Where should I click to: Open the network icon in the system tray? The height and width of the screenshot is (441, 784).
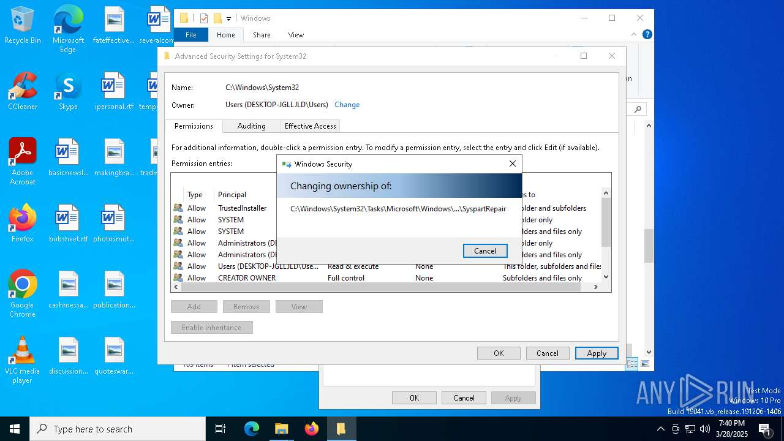point(690,429)
